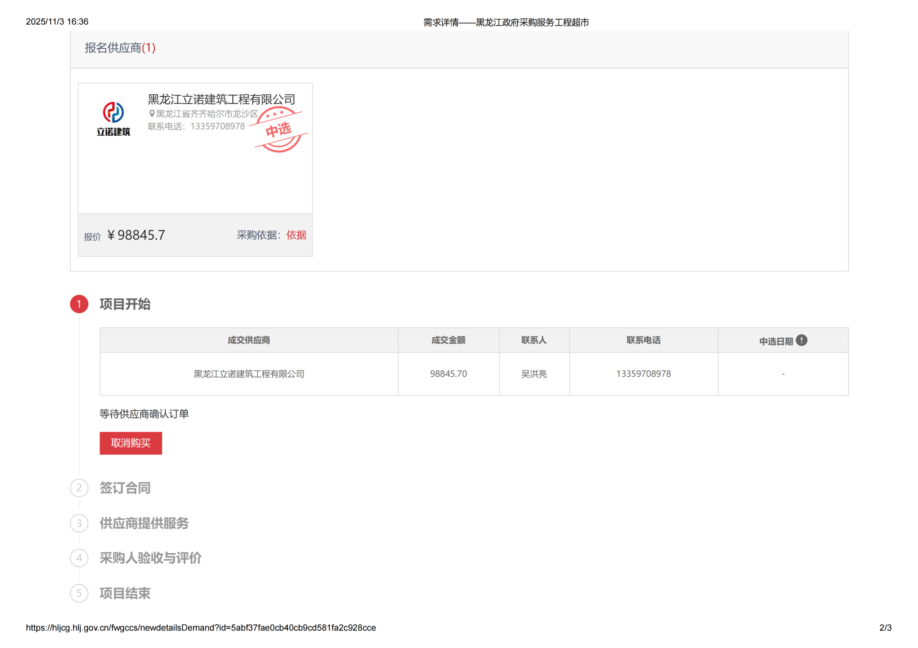918x648 pixels.
Task: Select the 采购人验收与评价 step heading
Action: [x=151, y=558]
